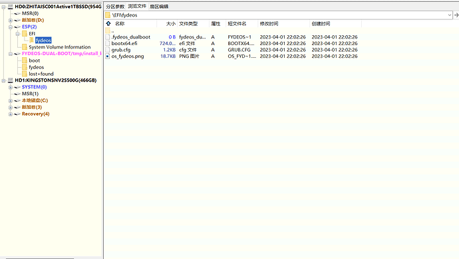This screenshot has width=459, height=259.
Task: Select boot folder label under FYDEOS-DUAL-BOOT
Action: tap(34, 60)
